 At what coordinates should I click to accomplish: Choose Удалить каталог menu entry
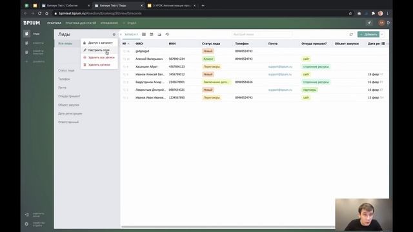click(99, 64)
